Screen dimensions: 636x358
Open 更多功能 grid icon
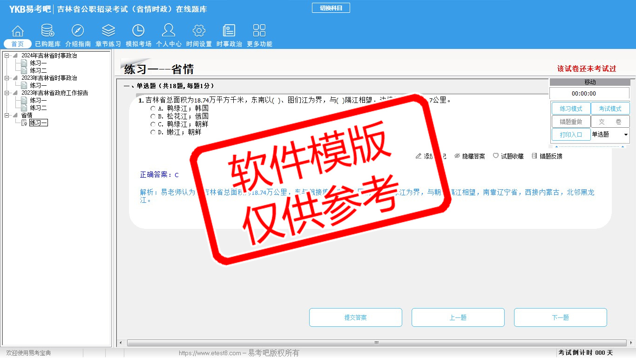point(259,31)
